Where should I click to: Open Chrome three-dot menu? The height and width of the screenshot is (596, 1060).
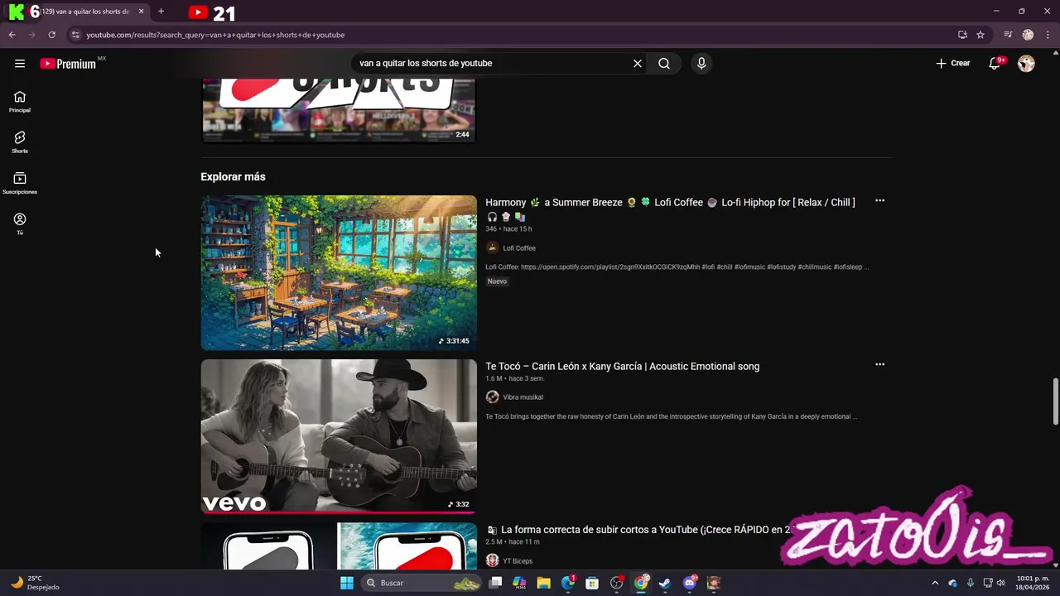point(1047,35)
